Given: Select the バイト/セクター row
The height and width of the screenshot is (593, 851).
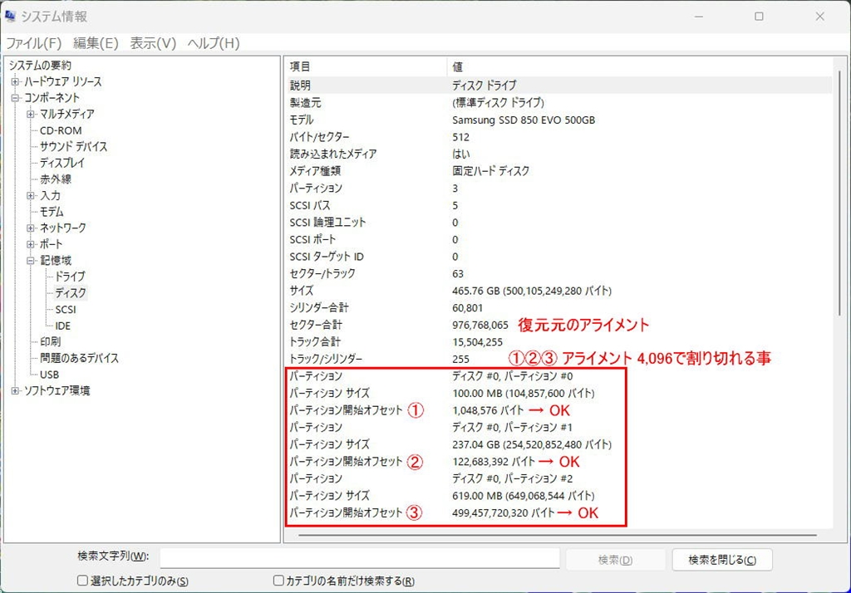Looking at the screenshot, I should coord(558,137).
